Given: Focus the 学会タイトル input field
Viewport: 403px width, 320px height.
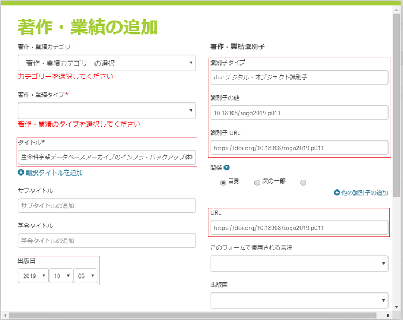Looking at the screenshot, I should click(x=107, y=241).
